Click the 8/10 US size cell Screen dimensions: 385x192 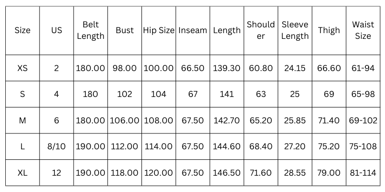pos(56,146)
